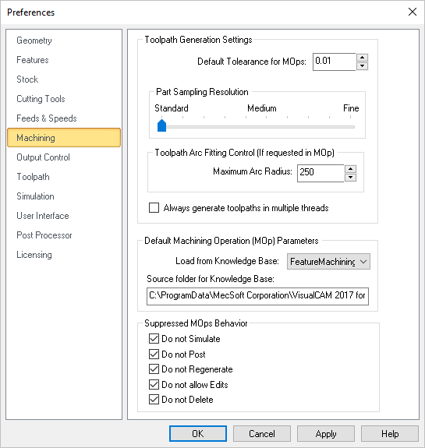
Task: Open the Geometry preferences page
Action: pyautogui.click(x=34, y=41)
